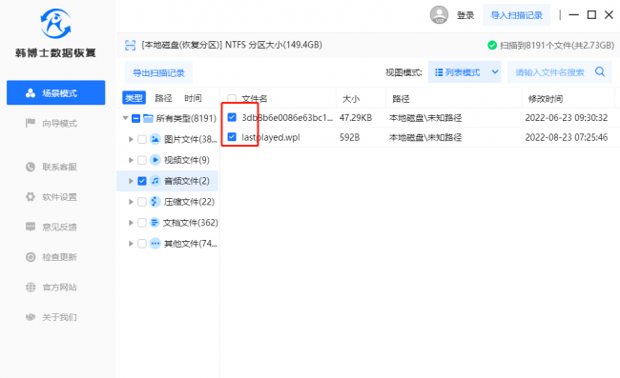Click the 音频文件 music note icon

click(155, 181)
